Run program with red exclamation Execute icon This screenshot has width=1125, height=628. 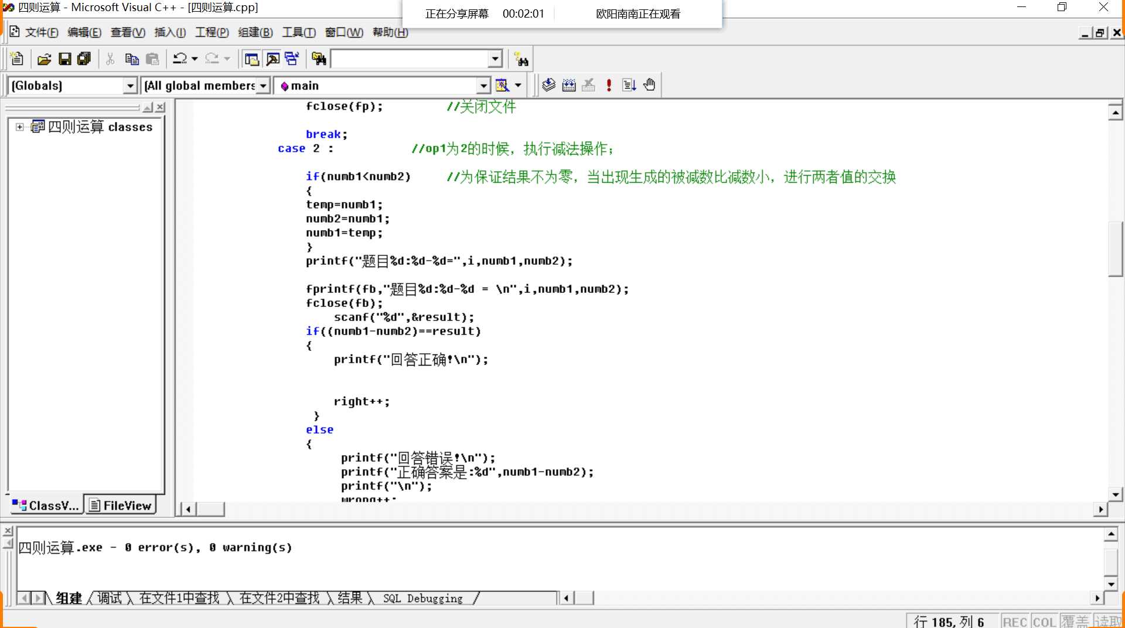point(609,86)
